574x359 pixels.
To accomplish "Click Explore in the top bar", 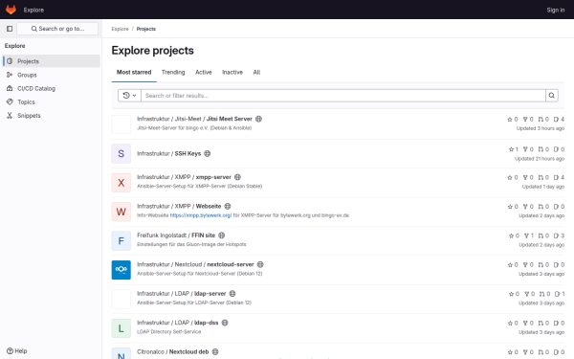I will tap(33, 10).
